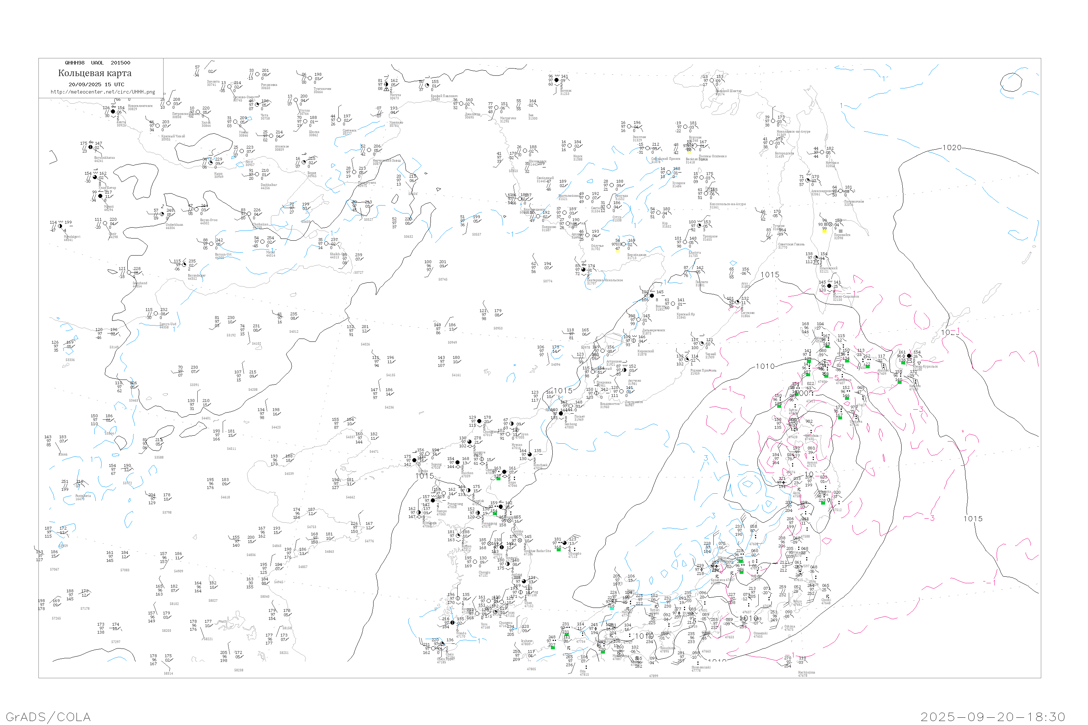Click the Чита station circle marker
Viewport: 1088px width, 725px height.
(257, 104)
